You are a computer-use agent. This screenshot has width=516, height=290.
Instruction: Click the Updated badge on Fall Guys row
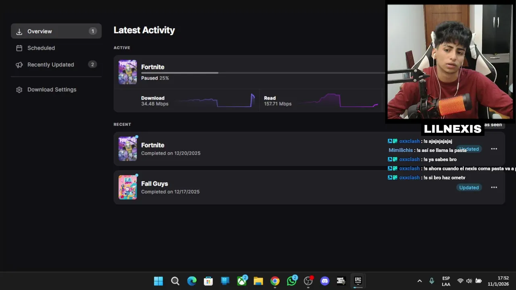coord(469,187)
